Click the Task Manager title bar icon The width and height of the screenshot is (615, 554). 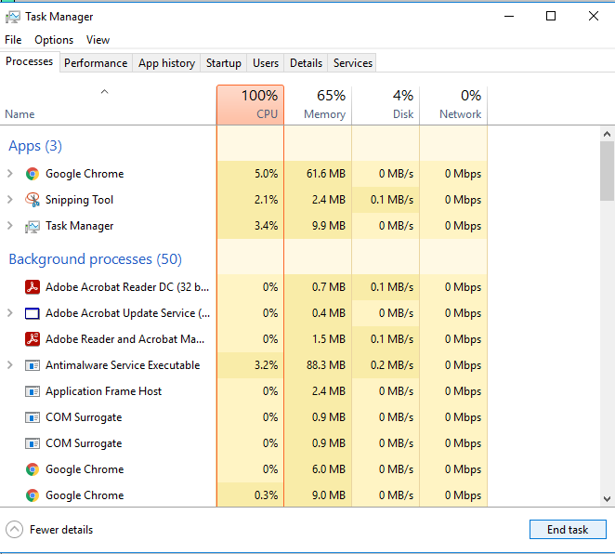pyautogui.click(x=13, y=17)
